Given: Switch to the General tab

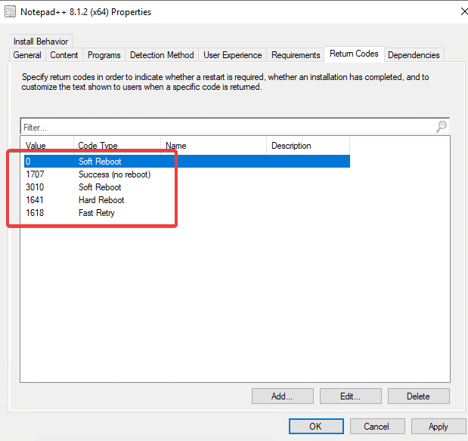Looking at the screenshot, I should click(27, 55).
